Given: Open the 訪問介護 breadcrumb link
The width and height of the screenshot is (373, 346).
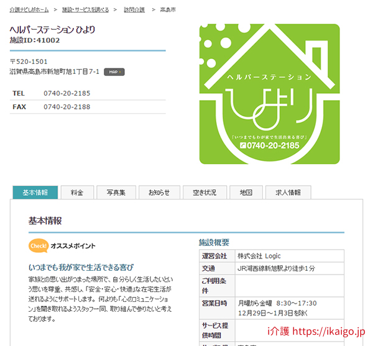Looking at the screenshot, I should coord(134,10).
